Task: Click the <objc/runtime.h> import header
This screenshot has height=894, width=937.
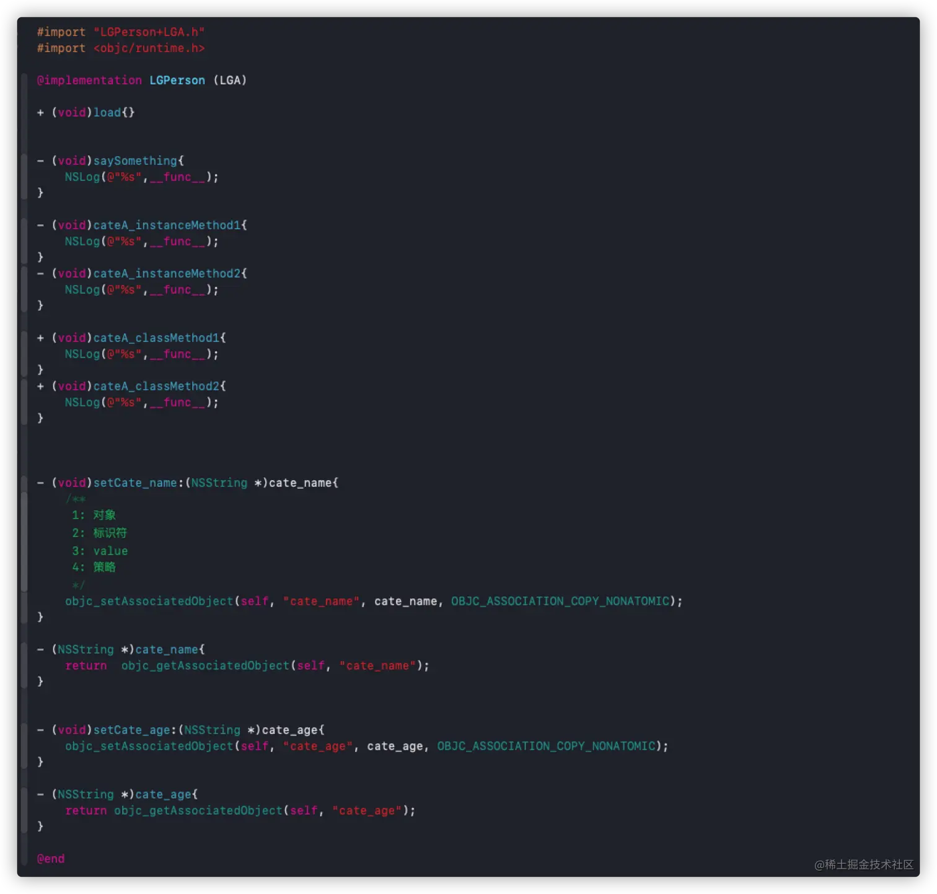Action: tap(149, 48)
